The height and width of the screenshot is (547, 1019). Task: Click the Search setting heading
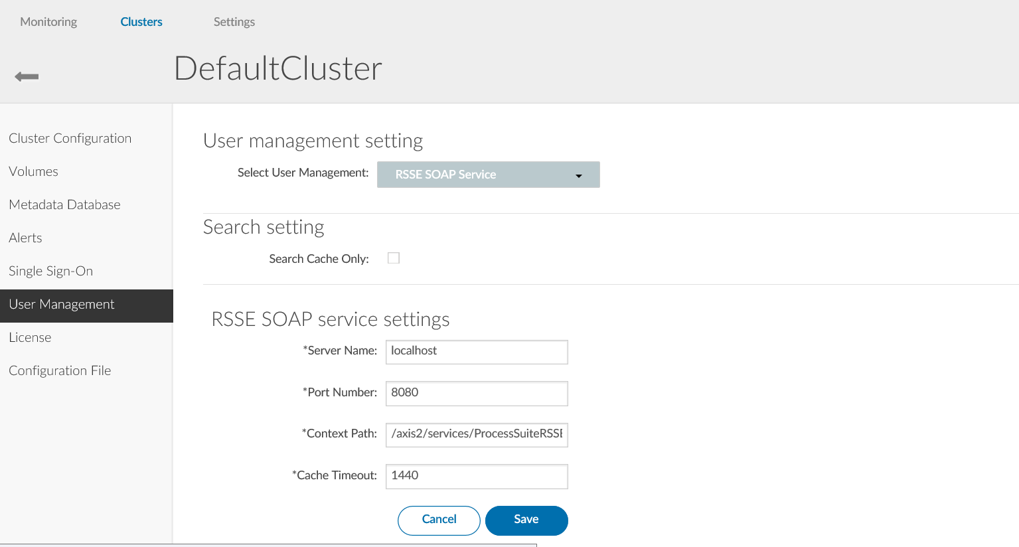tap(264, 227)
